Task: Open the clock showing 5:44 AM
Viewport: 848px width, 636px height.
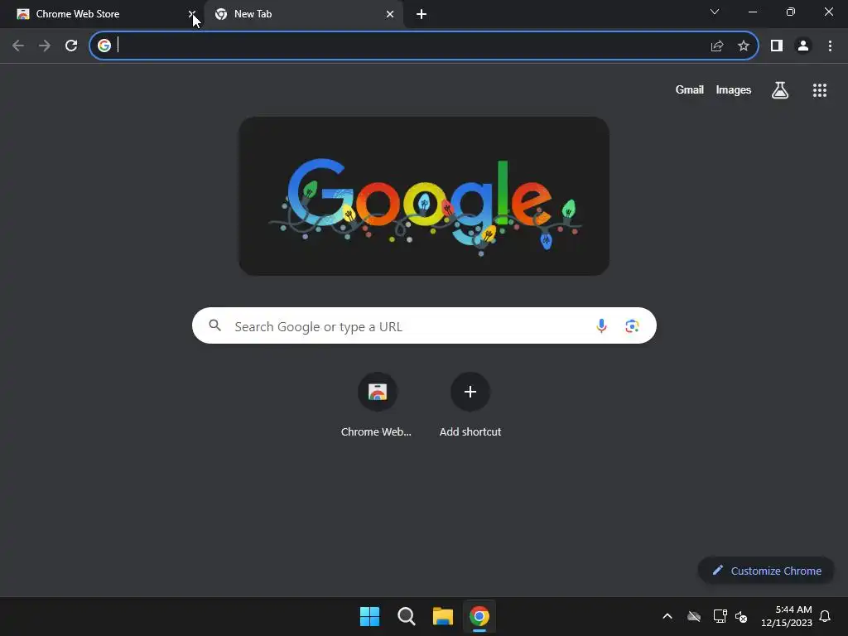Action: coord(787,616)
